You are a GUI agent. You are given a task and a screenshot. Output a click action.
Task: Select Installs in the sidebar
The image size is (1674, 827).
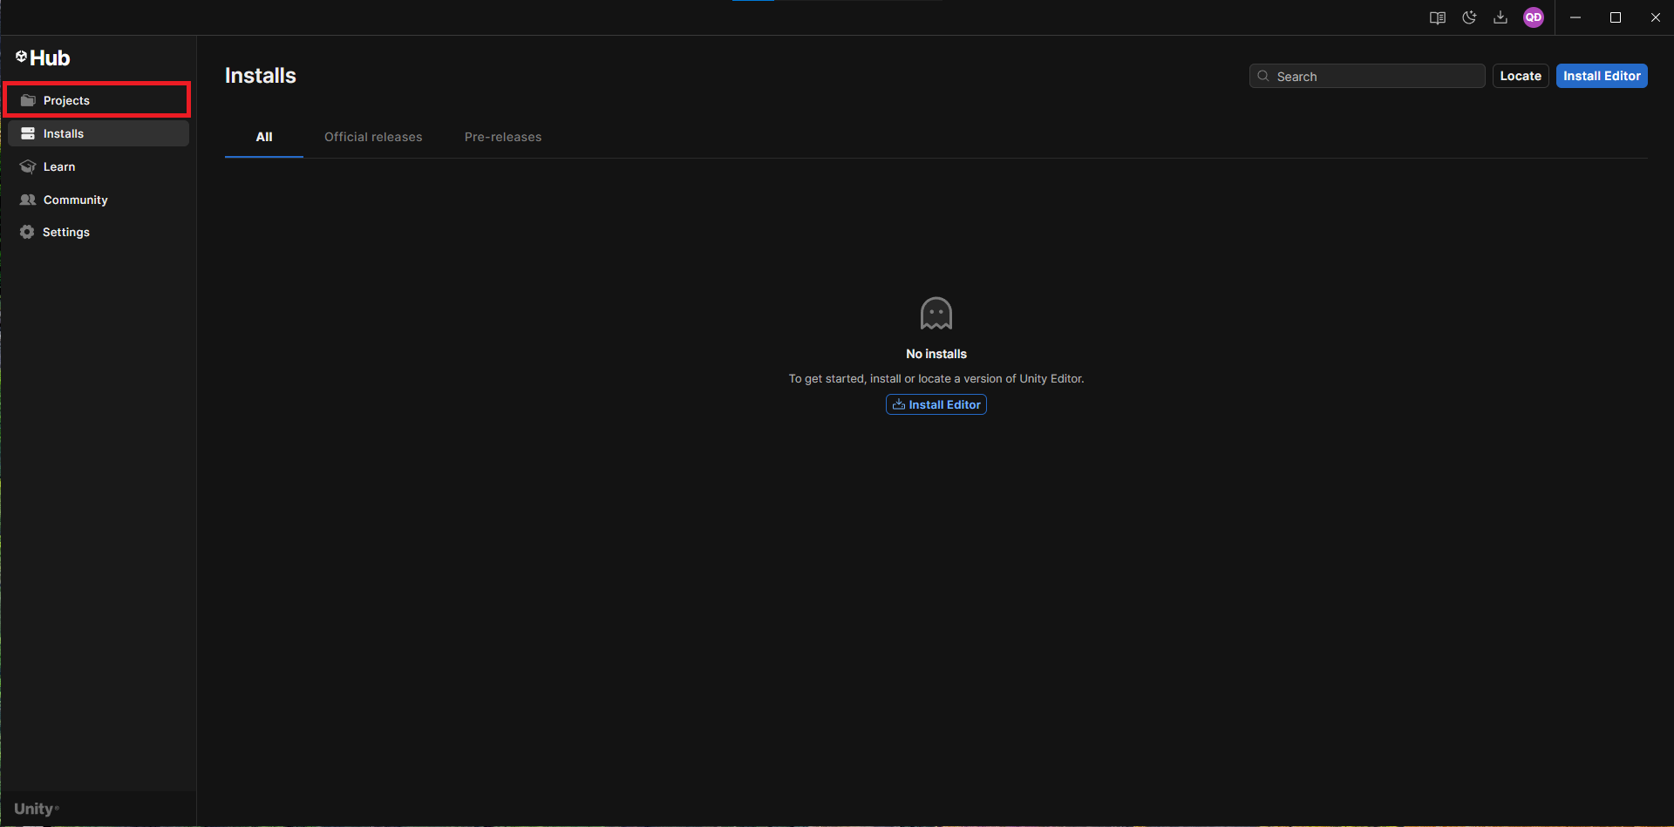point(63,133)
